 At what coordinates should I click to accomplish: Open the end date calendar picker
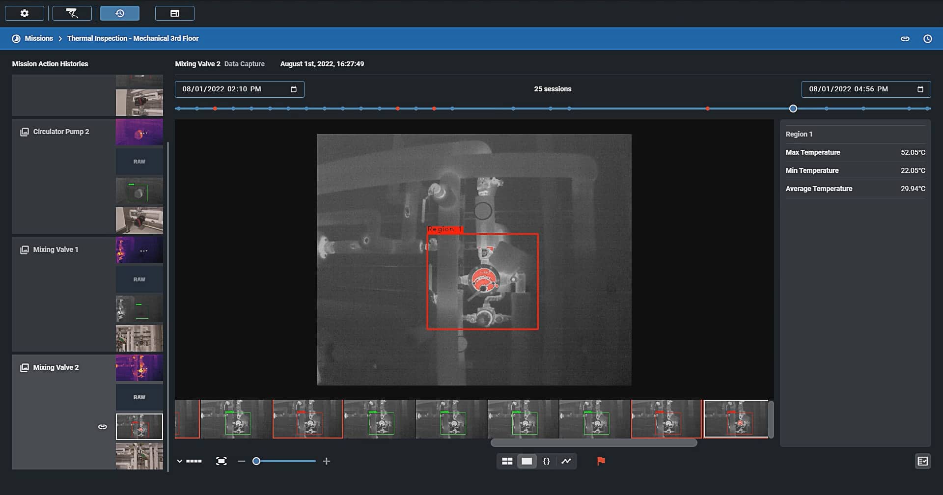click(x=920, y=89)
